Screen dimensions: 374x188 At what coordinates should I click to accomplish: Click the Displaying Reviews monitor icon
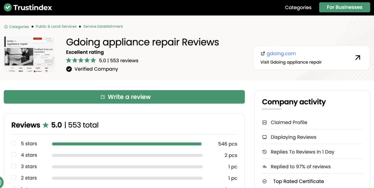coord(264,137)
